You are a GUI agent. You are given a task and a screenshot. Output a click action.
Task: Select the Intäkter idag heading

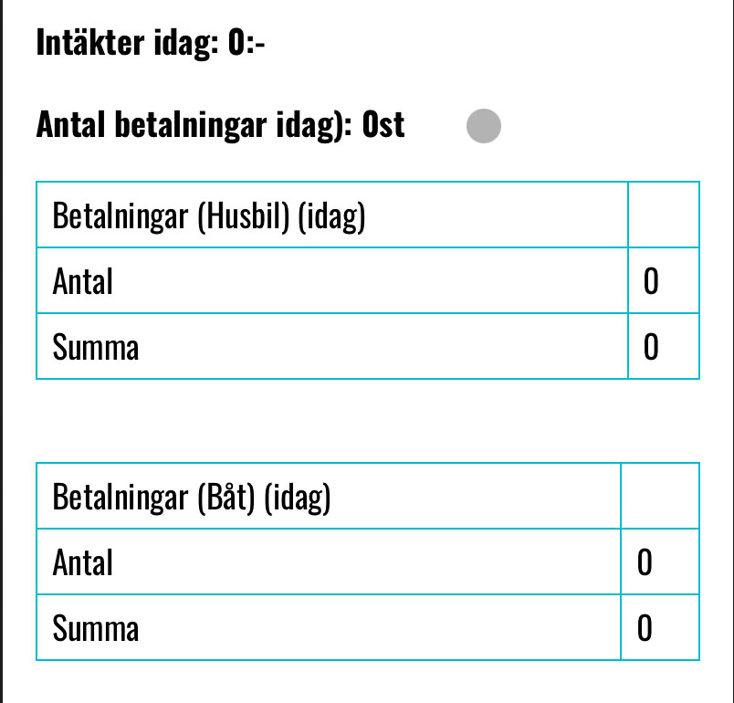[x=151, y=43]
